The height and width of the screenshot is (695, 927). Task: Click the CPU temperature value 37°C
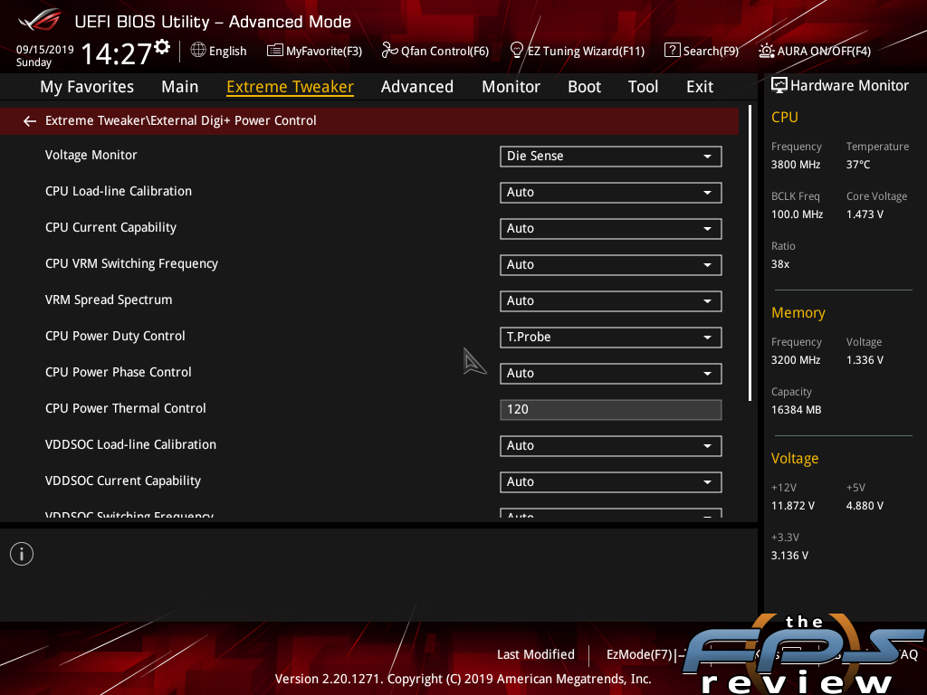coord(858,165)
